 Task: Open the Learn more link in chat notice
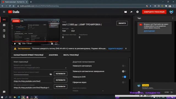(x=149, y=31)
